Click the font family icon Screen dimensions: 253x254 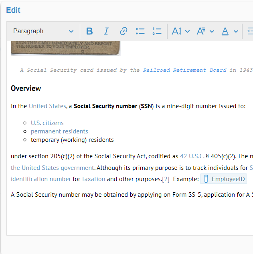pos(201,31)
